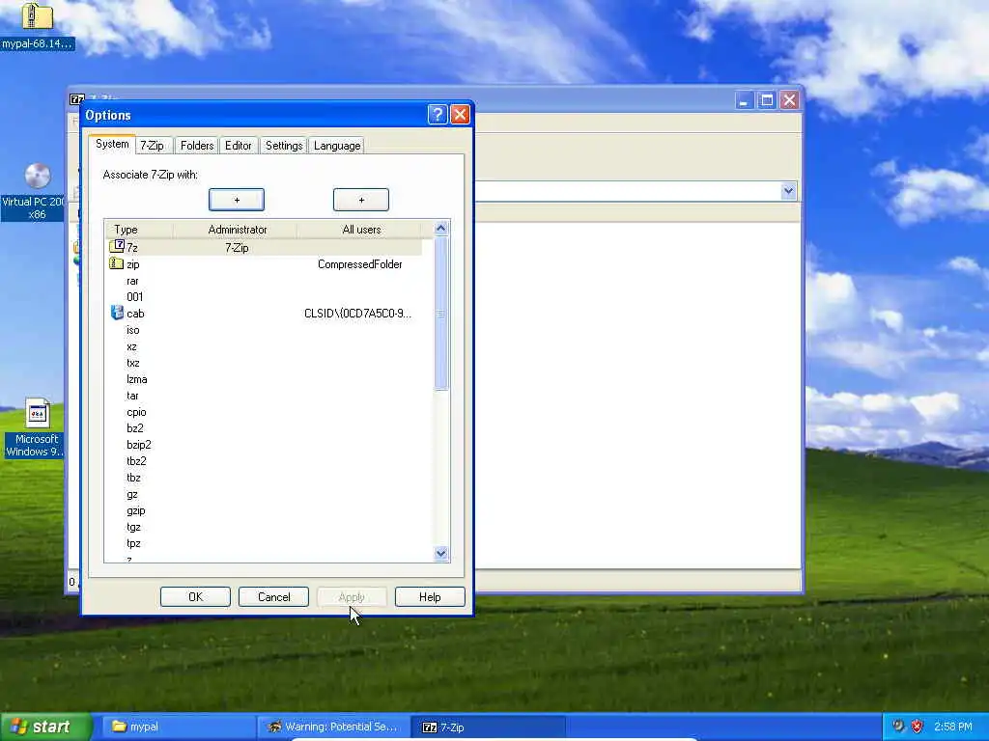Switch to the mypal taskbar window

tap(178, 727)
